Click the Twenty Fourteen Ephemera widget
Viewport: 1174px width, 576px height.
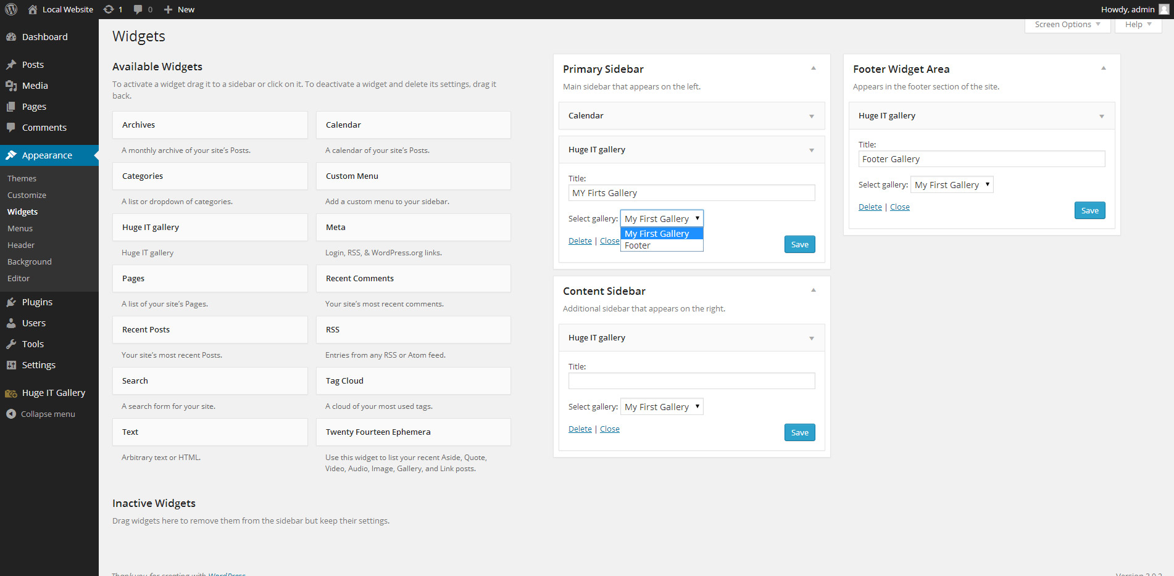[414, 432]
